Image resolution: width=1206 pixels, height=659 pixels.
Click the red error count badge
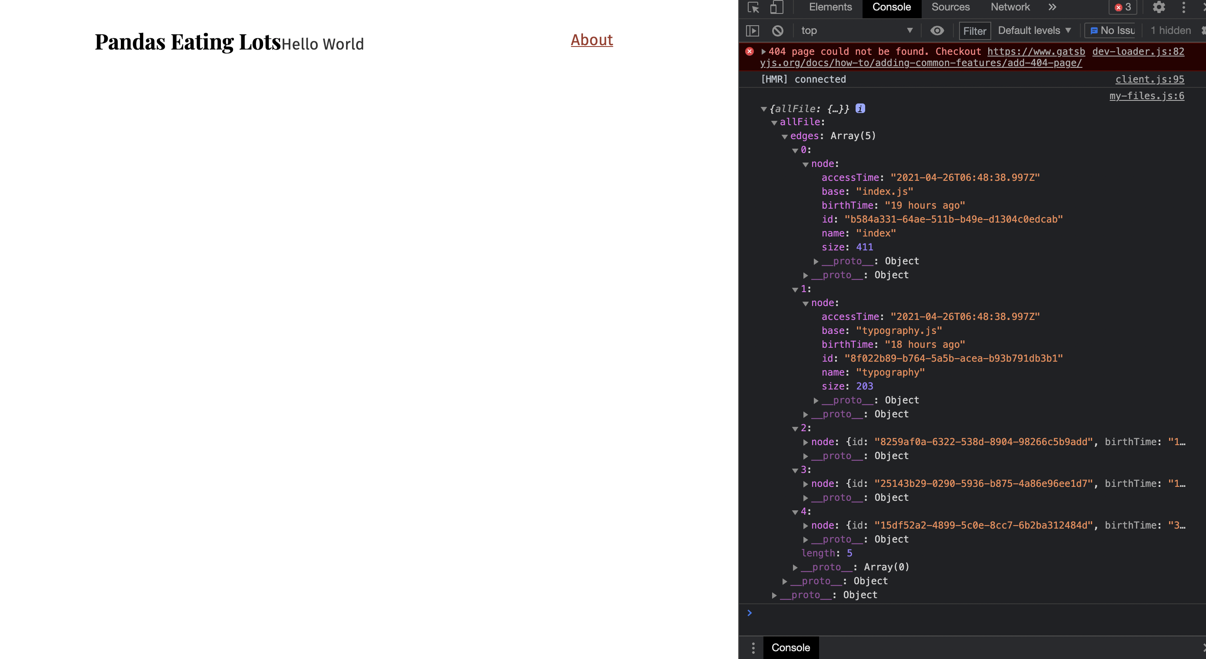(1123, 7)
